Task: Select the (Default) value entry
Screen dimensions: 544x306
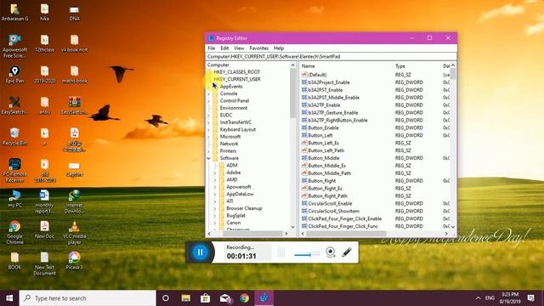Action: pos(317,75)
